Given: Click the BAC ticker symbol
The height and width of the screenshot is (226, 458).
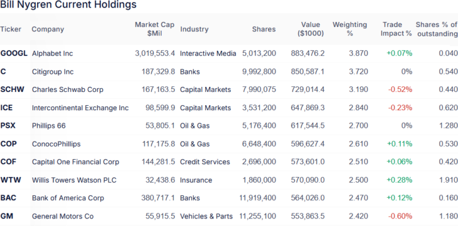Looking at the screenshot, I should [8, 198].
